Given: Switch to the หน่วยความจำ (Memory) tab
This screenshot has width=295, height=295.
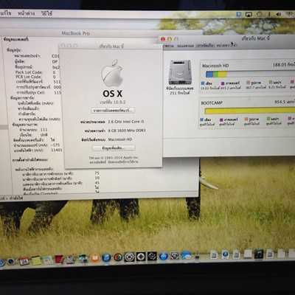Looking at the screenshot, I should point(227,45).
